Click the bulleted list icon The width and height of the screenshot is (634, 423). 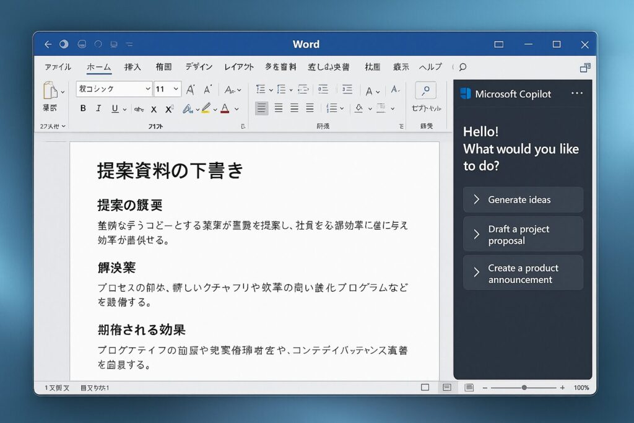[261, 89]
